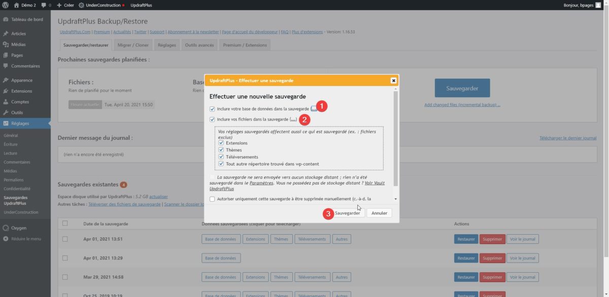
Task: Click Annuler in the dialog
Action: (379, 213)
